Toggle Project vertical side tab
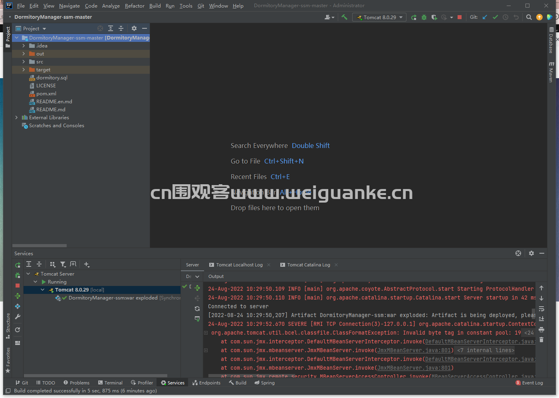This screenshot has width=559, height=398. pyautogui.click(x=8, y=37)
